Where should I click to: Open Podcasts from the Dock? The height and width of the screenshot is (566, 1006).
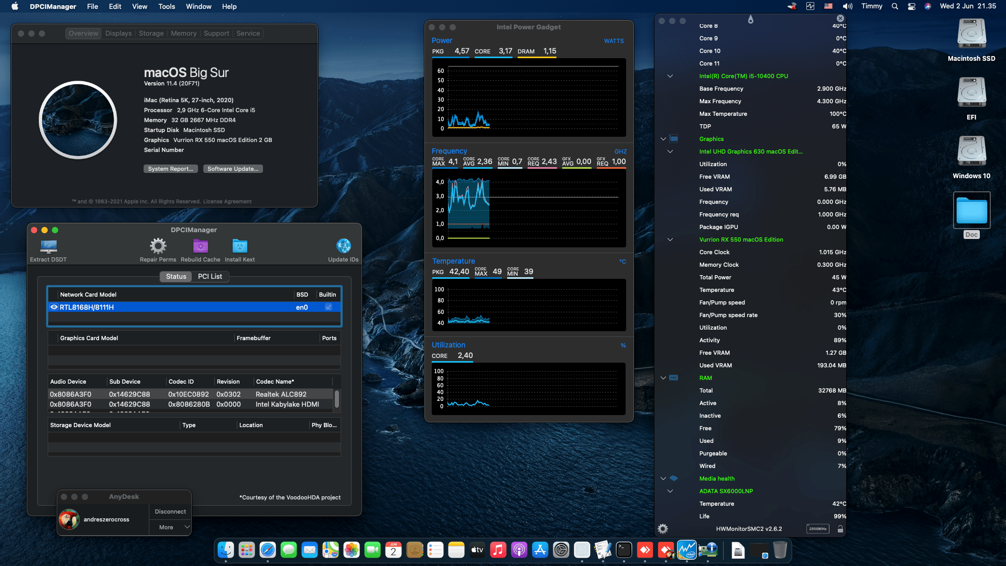click(519, 550)
